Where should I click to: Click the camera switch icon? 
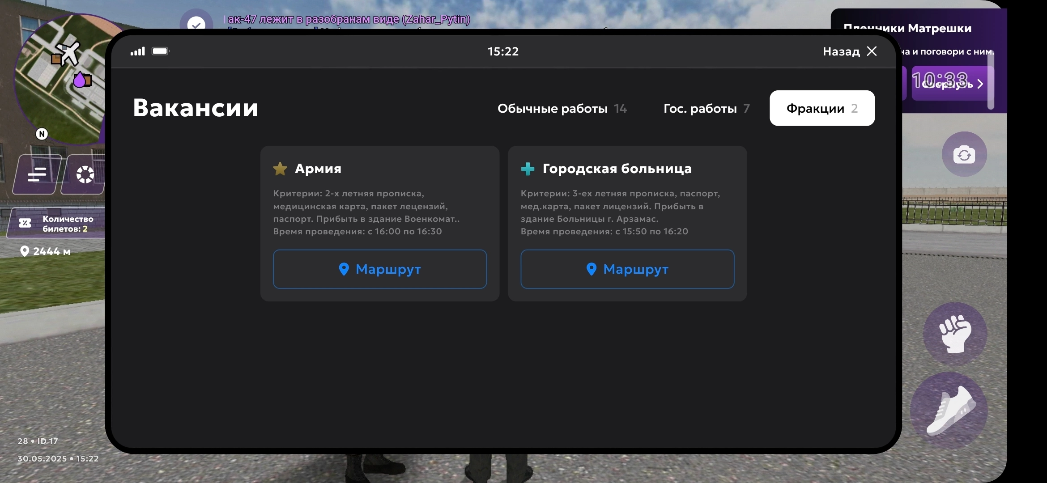point(964,154)
